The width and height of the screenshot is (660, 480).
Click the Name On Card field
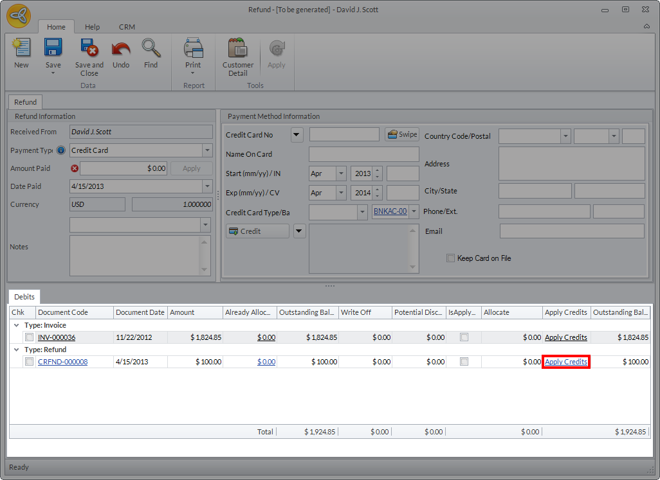363,154
